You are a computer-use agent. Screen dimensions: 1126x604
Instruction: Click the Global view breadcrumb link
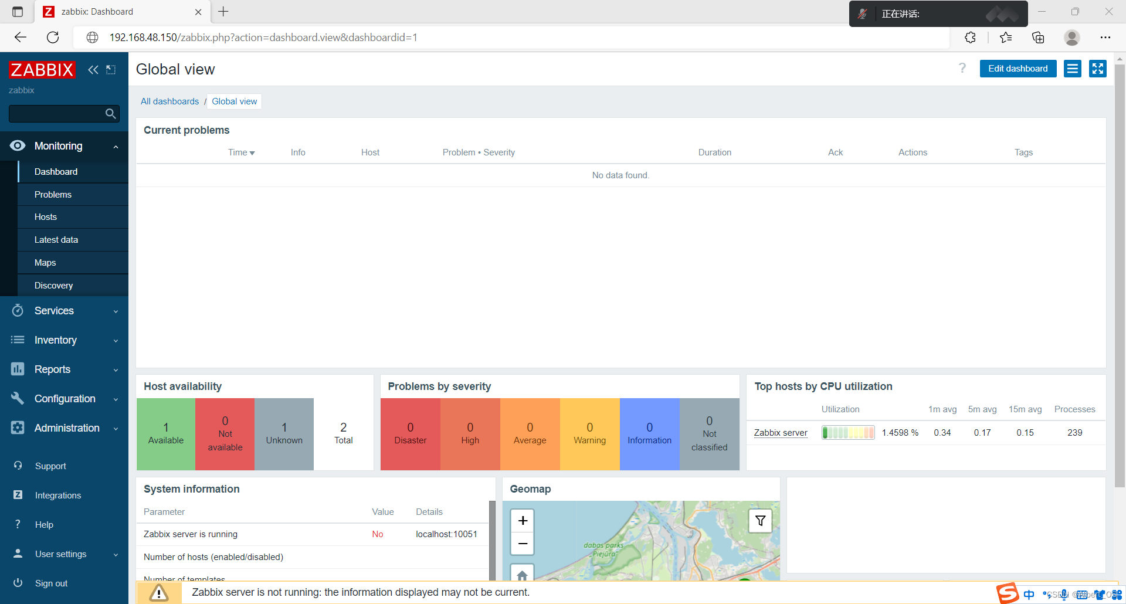(234, 101)
